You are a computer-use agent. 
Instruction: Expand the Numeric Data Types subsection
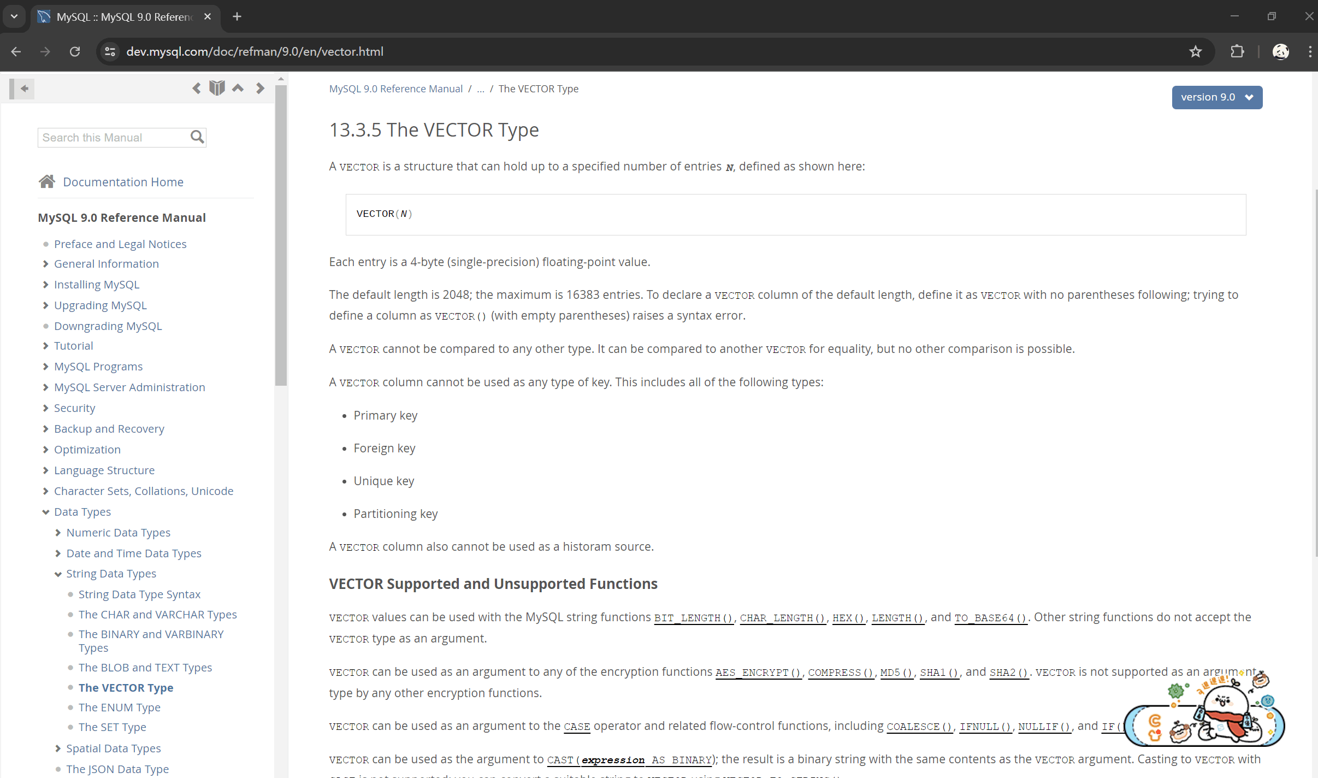point(58,533)
